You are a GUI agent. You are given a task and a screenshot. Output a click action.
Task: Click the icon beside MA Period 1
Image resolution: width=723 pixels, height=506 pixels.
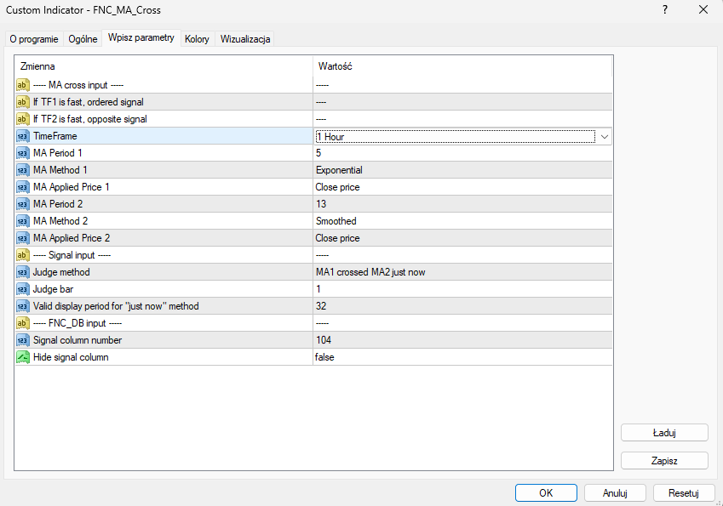click(23, 153)
